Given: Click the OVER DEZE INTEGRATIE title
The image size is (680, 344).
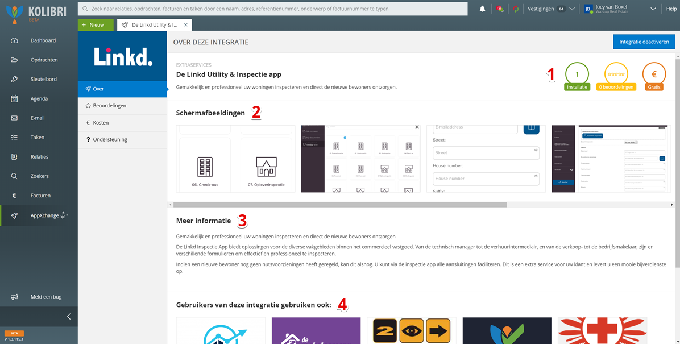Looking at the screenshot, I should click(x=211, y=43).
